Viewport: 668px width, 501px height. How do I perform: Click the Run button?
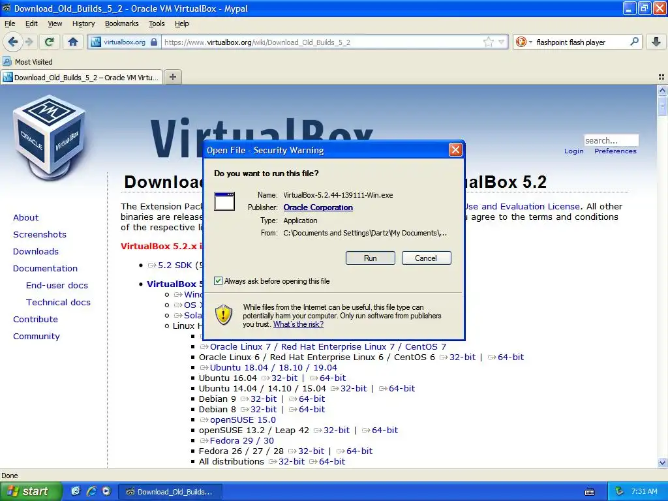pos(371,258)
